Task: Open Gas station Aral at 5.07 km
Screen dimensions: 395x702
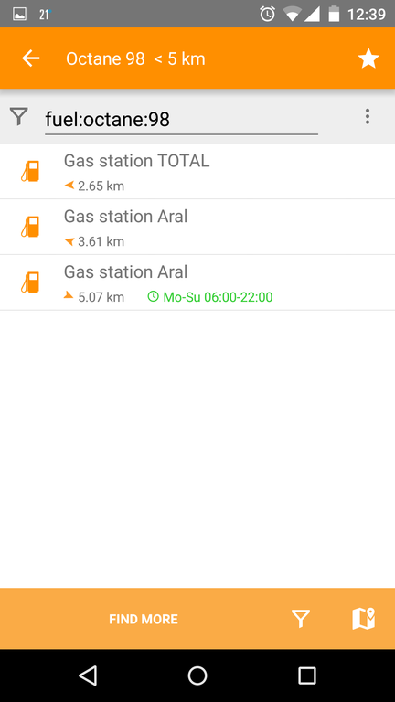Action: pos(197,283)
